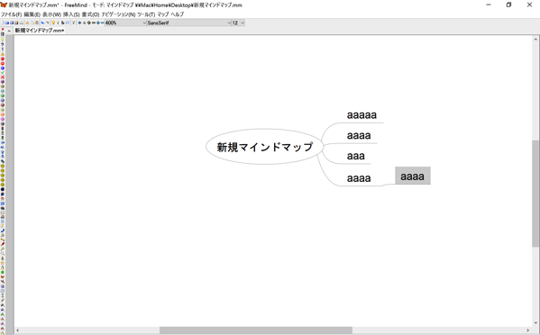Add the red traffic light icon
Viewport: 540px width, 335px height.
point(3,128)
